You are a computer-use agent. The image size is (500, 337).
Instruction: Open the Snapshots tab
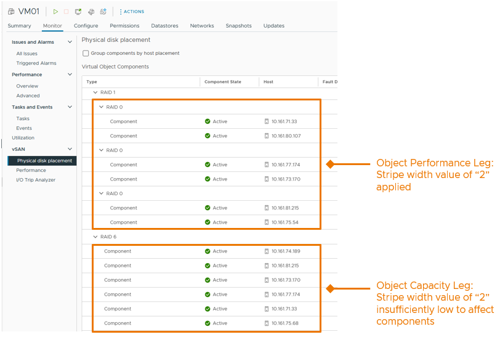pos(238,26)
